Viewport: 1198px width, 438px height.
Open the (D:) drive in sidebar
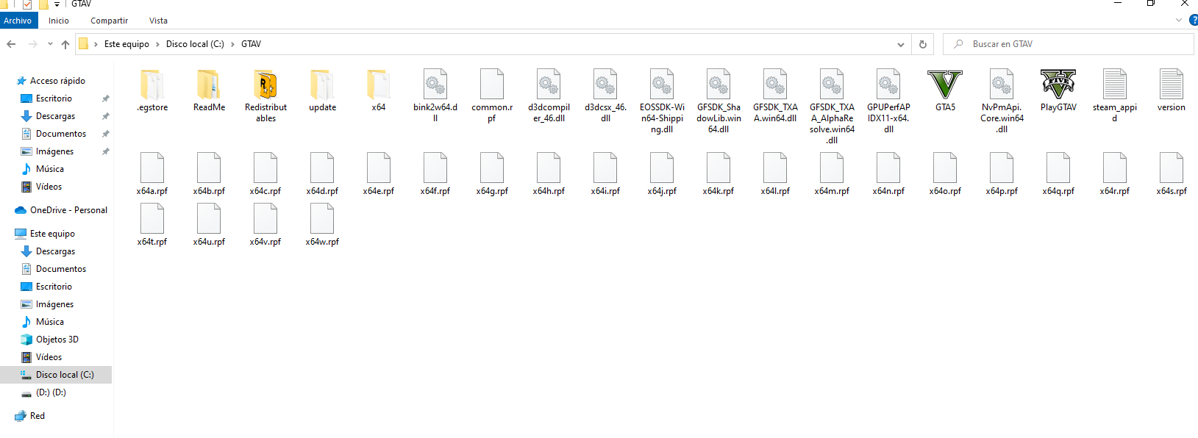pos(51,392)
